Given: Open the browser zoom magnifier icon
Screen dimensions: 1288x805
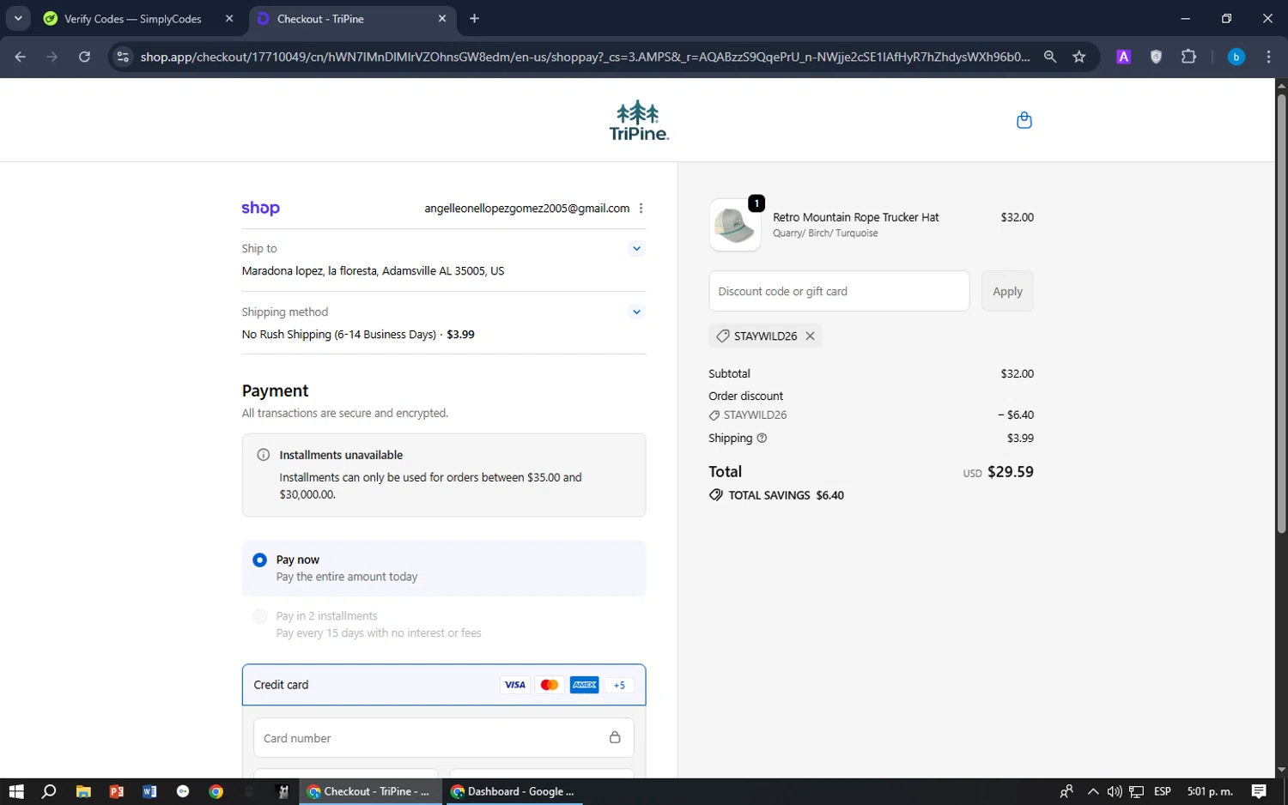Looking at the screenshot, I should [x=1049, y=57].
